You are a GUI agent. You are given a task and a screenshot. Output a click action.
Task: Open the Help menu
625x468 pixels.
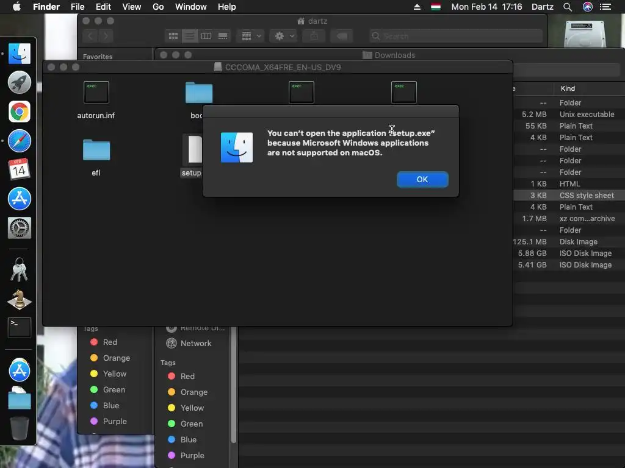click(227, 7)
